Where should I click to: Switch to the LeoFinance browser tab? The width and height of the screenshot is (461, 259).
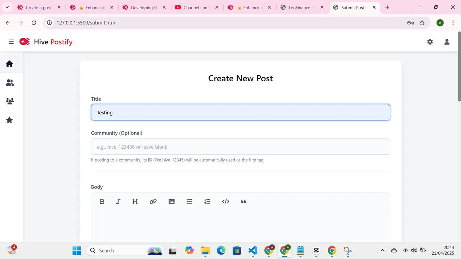(x=301, y=8)
